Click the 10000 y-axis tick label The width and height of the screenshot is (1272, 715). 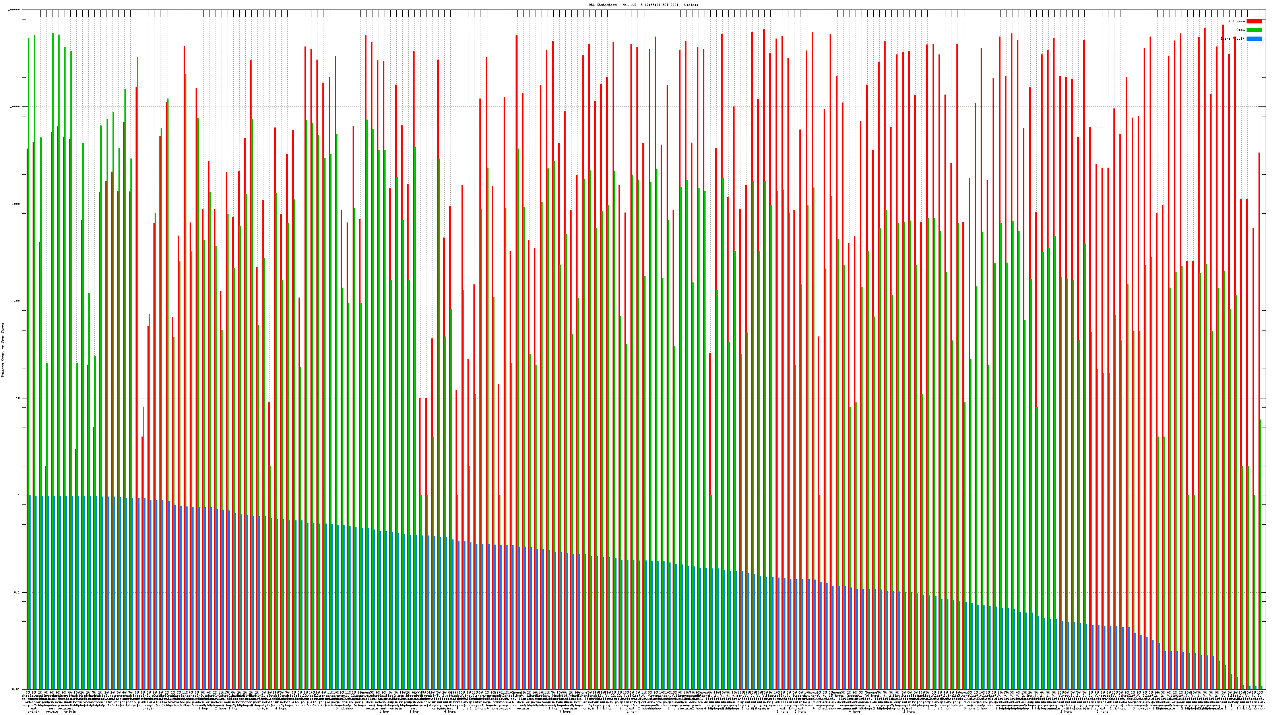point(16,107)
